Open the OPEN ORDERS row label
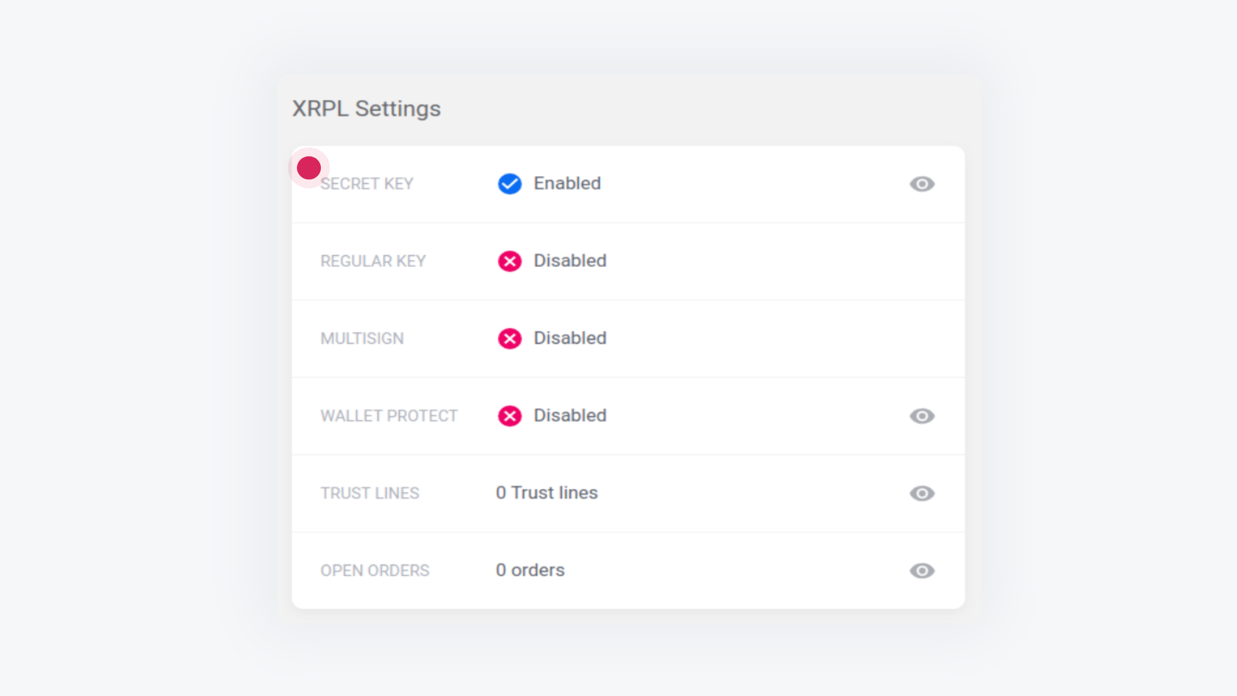The image size is (1237, 696). coord(375,570)
